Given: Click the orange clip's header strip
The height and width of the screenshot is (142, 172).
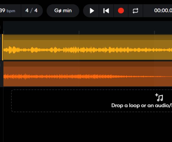Looking at the screenshot, I should point(88,64).
